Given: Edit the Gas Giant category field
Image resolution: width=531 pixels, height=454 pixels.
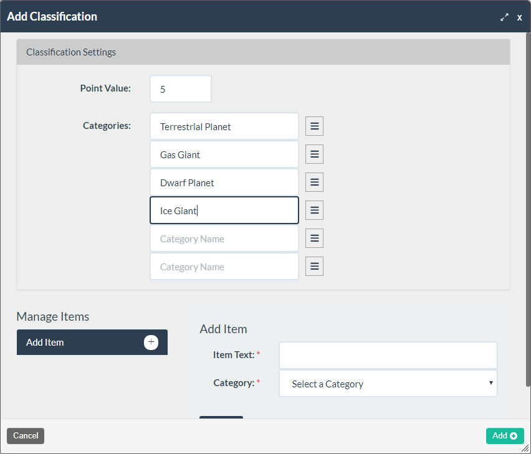Looking at the screenshot, I should point(224,154).
